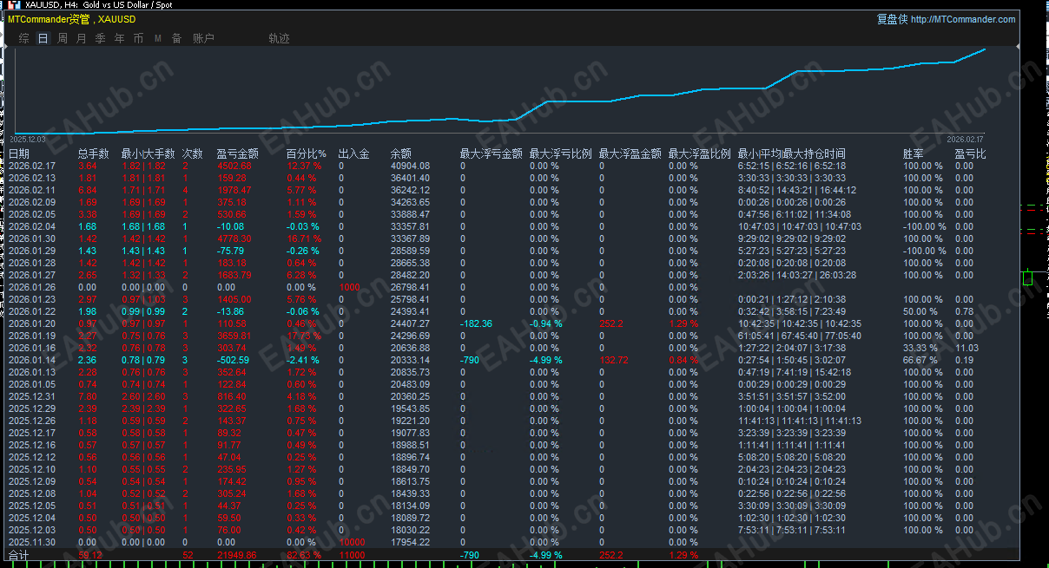
Task: Switch to the 综 summary tab
Action: tap(23, 38)
